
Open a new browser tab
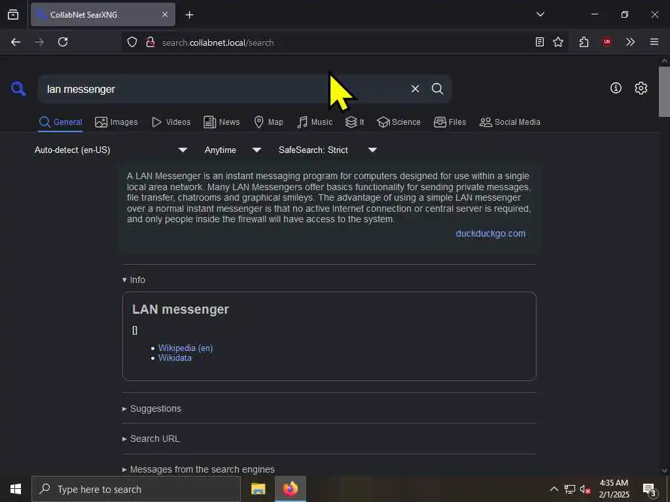189,15
